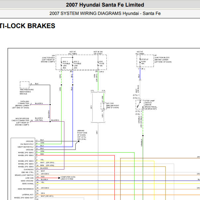Viewport: 200px width, 200px height.
Task: Click the 'ESC 1 FUSIBLE LINK 40A' label
Action: [x=66, y=65]
